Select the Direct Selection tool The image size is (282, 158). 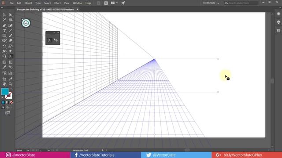11,14
